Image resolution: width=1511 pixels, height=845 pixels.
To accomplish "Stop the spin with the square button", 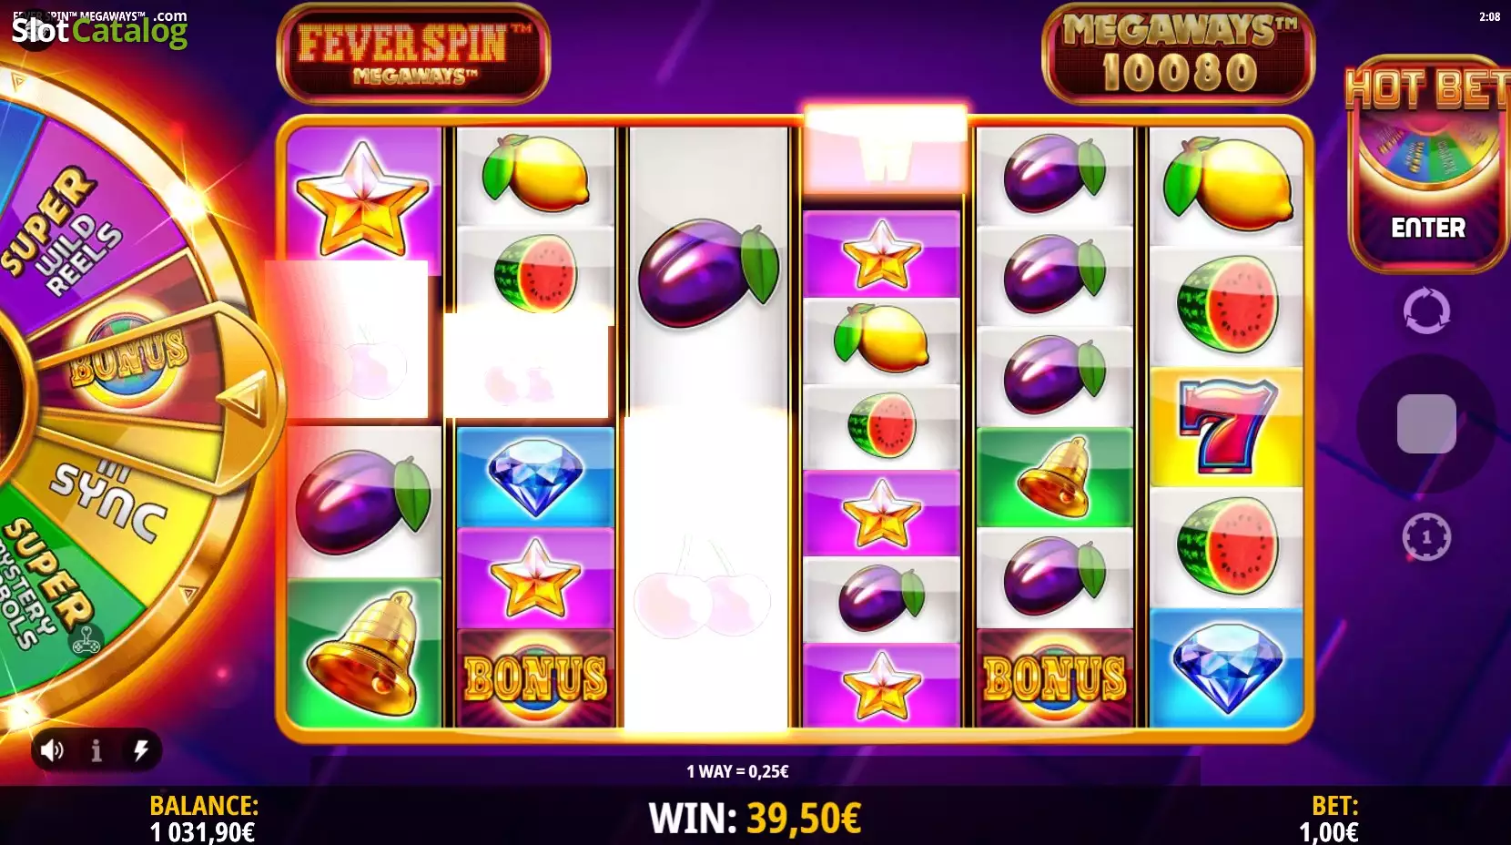I will 1426,423.
